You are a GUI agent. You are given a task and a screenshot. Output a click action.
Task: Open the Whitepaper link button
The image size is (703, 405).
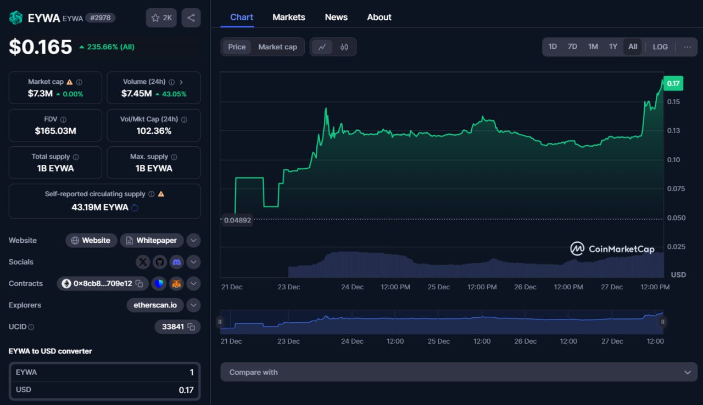[152, 240]
